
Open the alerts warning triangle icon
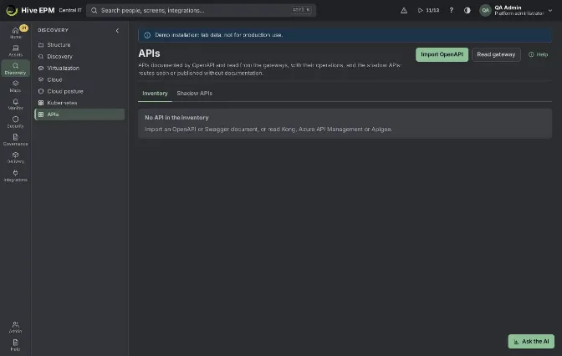coord(404,10)
